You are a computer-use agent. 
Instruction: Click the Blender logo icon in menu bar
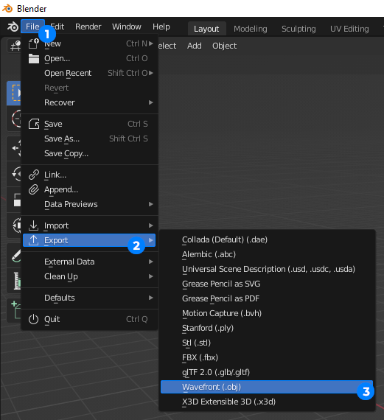point(13,27)
